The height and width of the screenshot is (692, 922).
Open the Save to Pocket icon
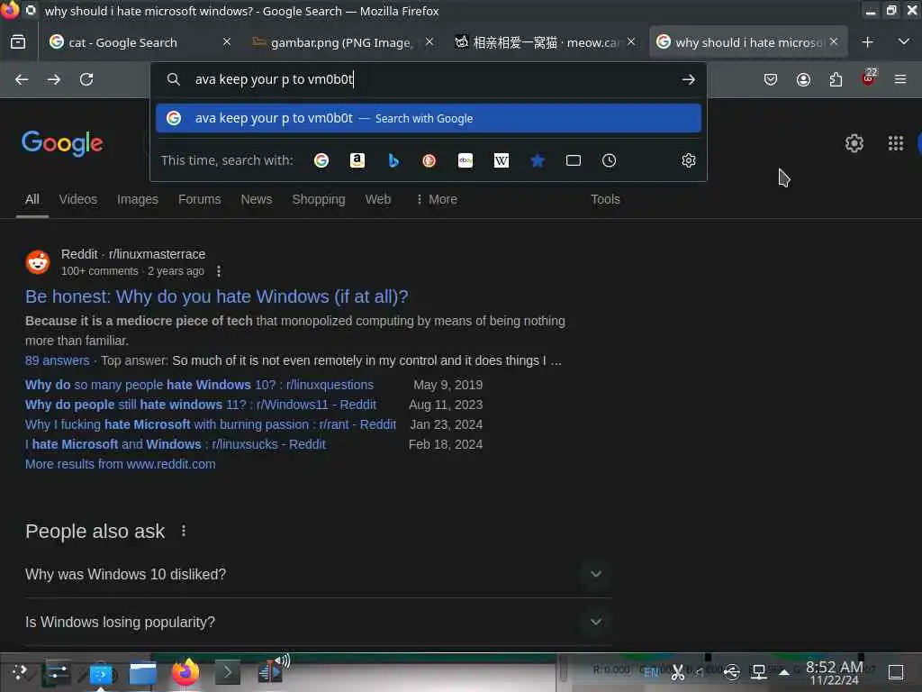(771, 79)
